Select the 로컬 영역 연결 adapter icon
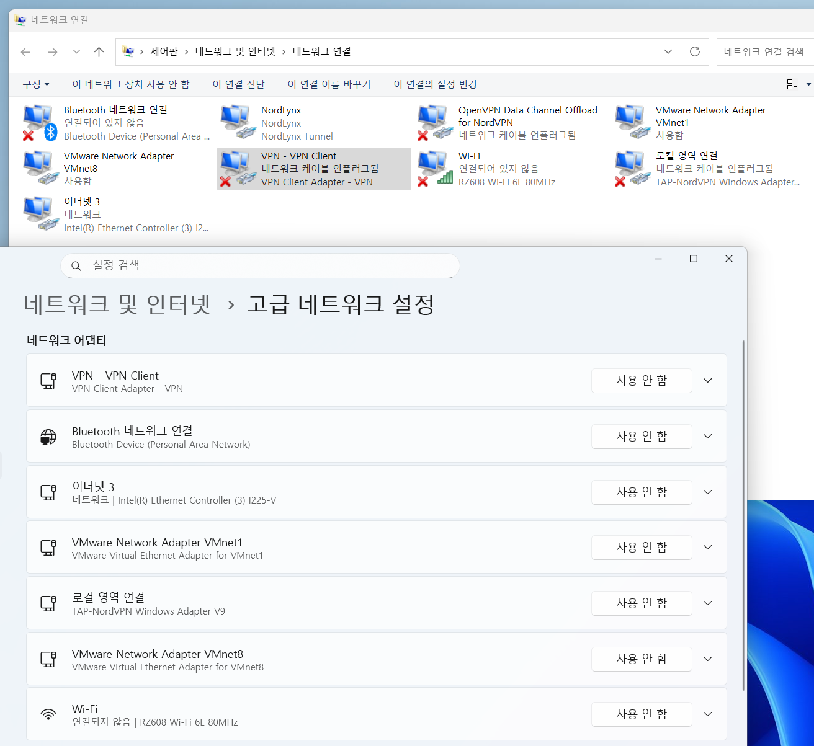 coord(633,169)
